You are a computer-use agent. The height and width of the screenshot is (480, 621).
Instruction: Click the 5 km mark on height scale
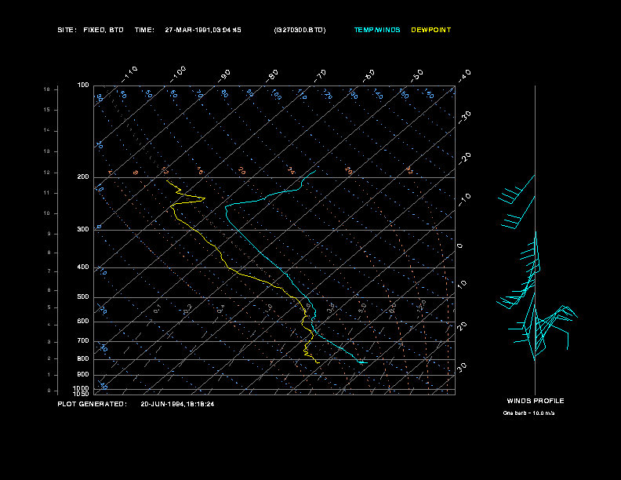(49, 307)
